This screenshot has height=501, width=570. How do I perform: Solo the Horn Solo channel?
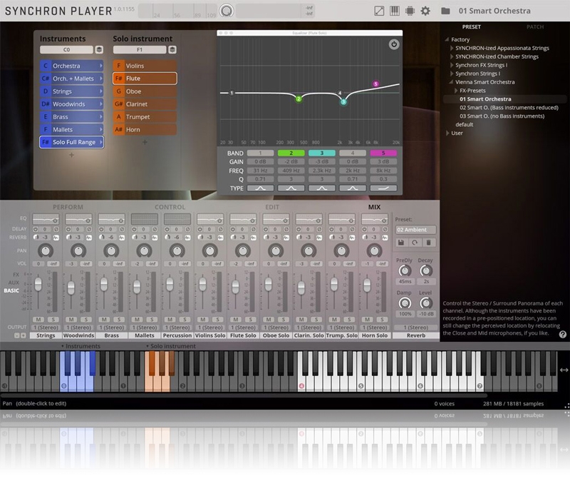coord(382,319)
